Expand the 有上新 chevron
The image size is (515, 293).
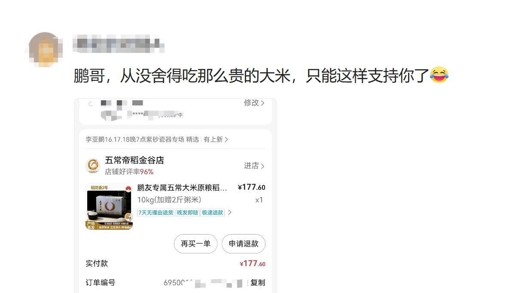click(226, 139)
